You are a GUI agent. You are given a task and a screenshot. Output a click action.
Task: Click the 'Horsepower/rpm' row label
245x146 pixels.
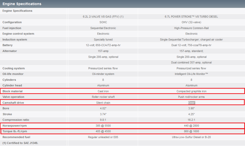(14, 126)
